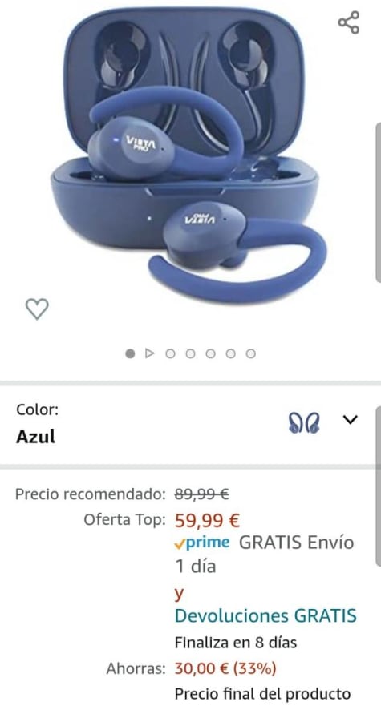Tap the share icon
The width and height of the screenshot is (381, 710).
(349, 22)
